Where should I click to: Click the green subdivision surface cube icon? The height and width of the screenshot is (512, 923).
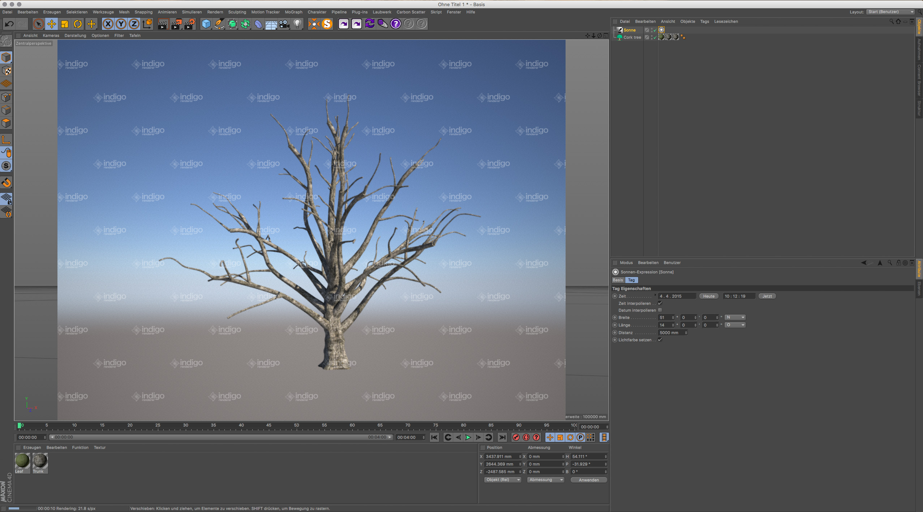click(x=232, y=24)
